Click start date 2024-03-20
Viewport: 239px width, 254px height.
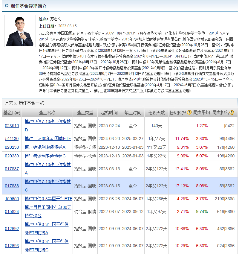[x=109, y=139]
